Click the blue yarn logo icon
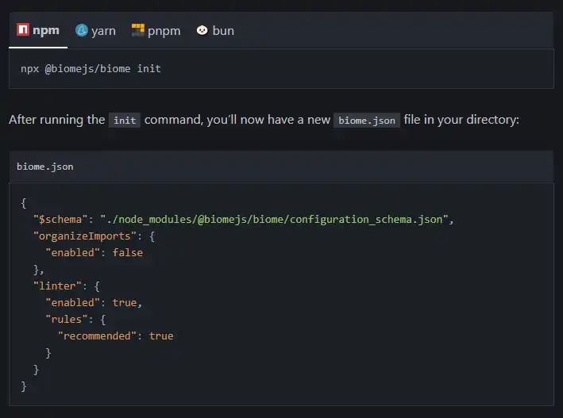This screenshot has width=563, height=418. click(x=82, y=30)
